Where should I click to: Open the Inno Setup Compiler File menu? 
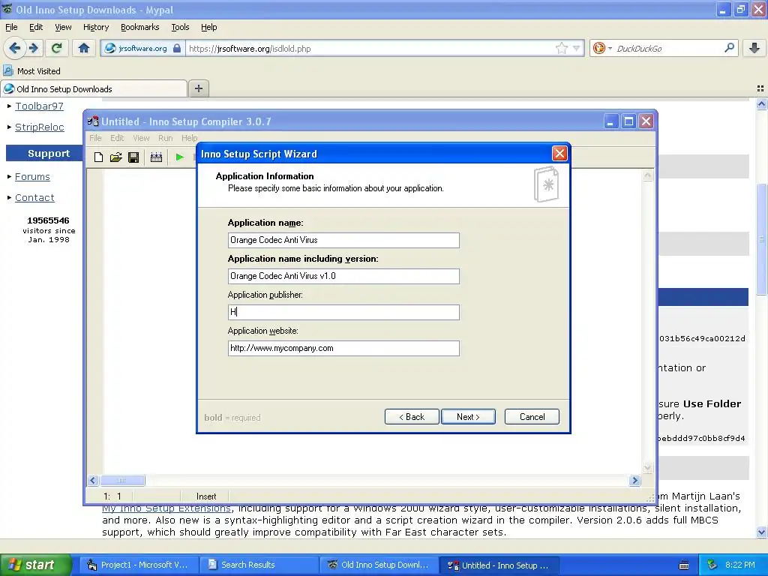pos(95,138)
